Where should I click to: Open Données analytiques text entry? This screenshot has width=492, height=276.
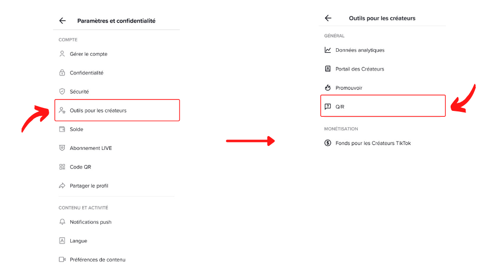coord(360,50)
